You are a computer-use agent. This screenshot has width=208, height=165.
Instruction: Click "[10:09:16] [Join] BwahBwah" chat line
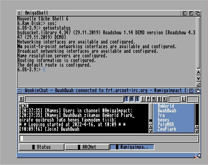coord(49,129)
